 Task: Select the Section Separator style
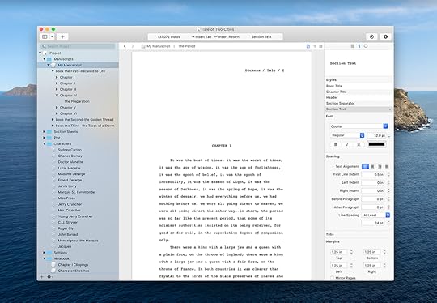point(359,103)
